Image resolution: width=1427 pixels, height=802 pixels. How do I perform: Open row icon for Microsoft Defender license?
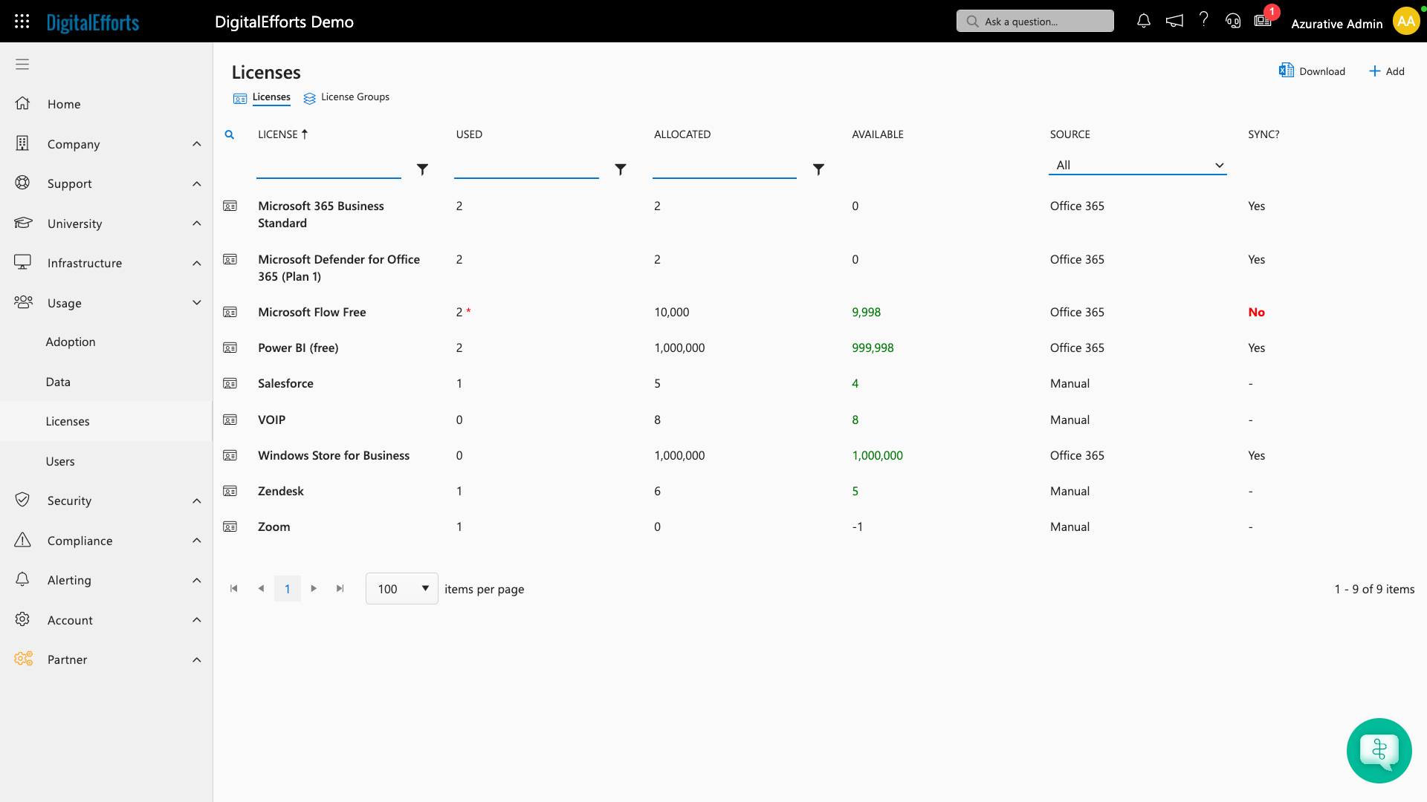tap(230, 259)
